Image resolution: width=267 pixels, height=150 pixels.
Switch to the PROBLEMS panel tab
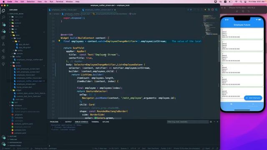click(x=54, y=122)
